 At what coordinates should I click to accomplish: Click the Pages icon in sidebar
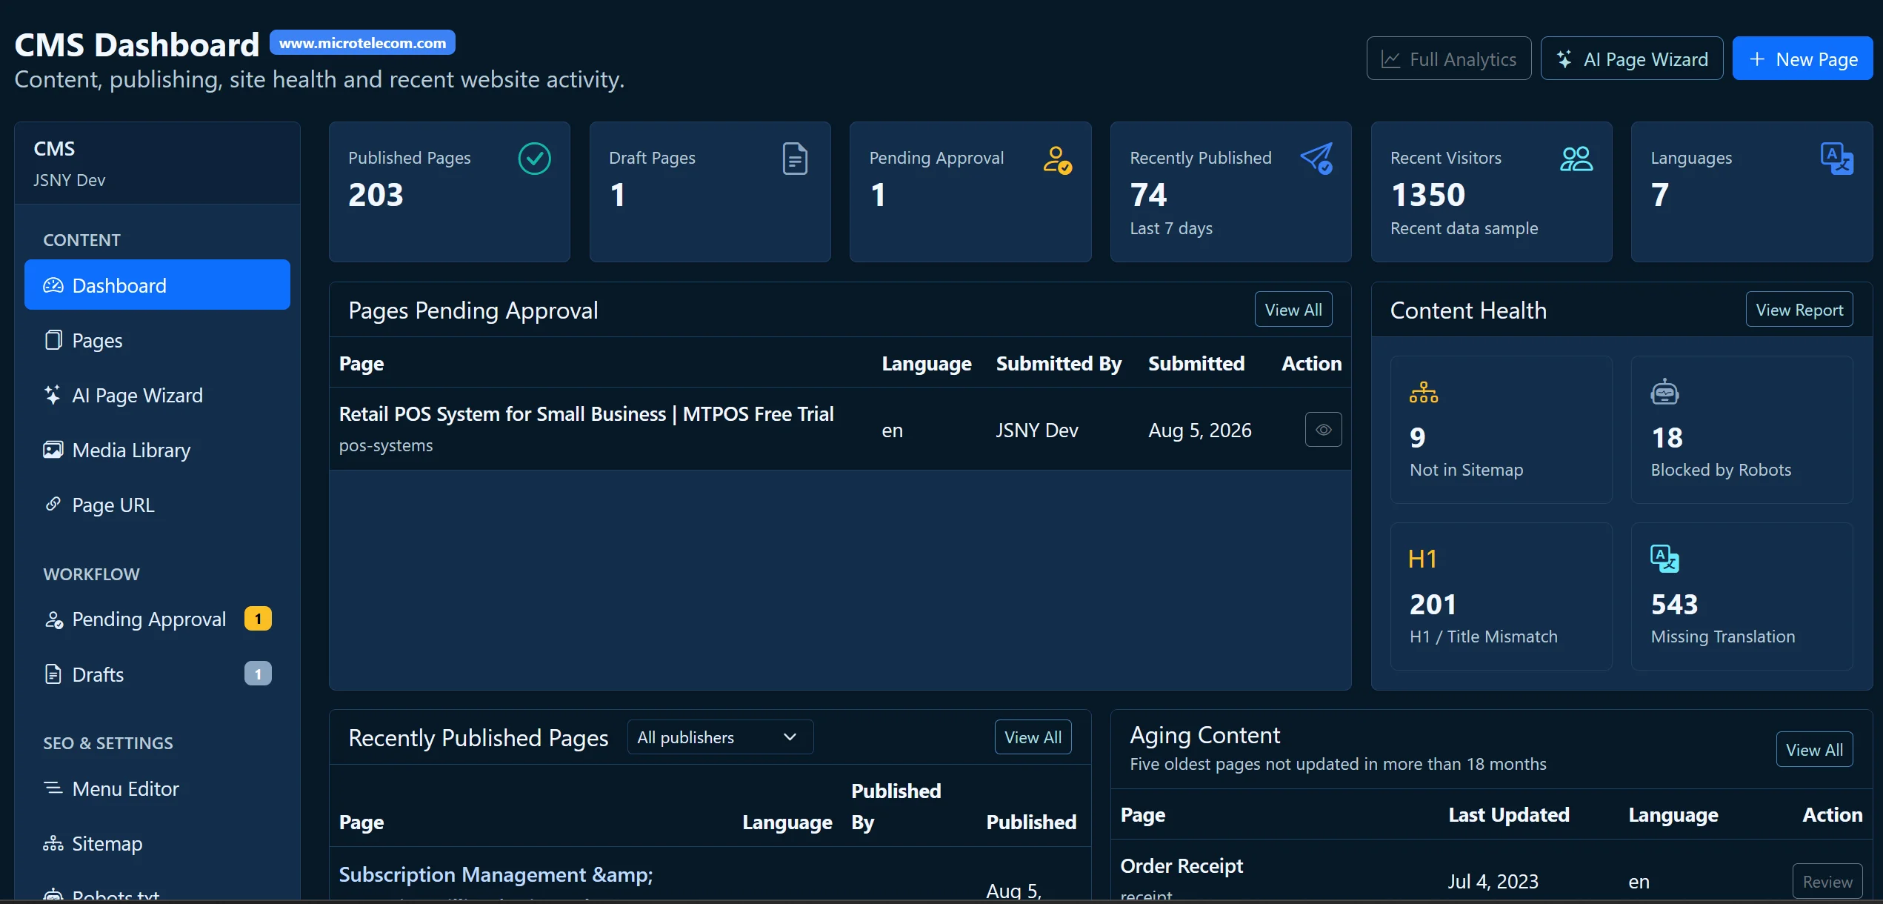click(x=53, y=340)
